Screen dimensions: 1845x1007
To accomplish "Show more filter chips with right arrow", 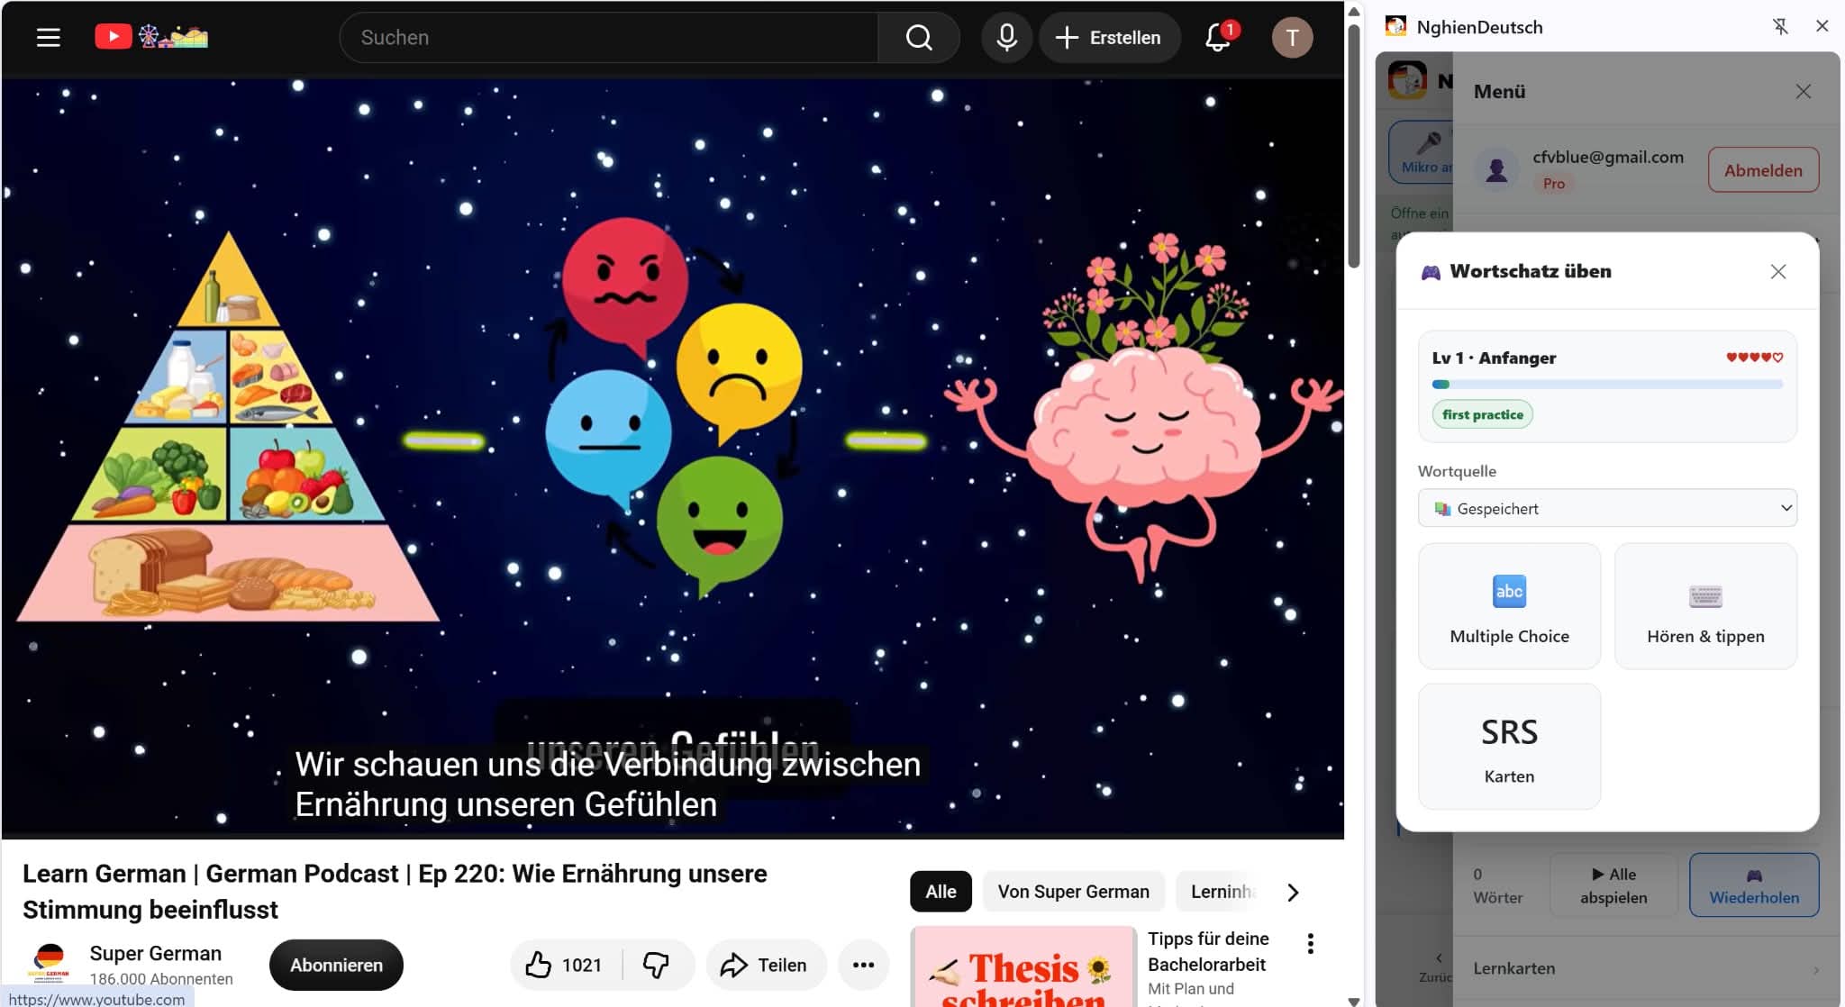I will [x=1293, y=892].
